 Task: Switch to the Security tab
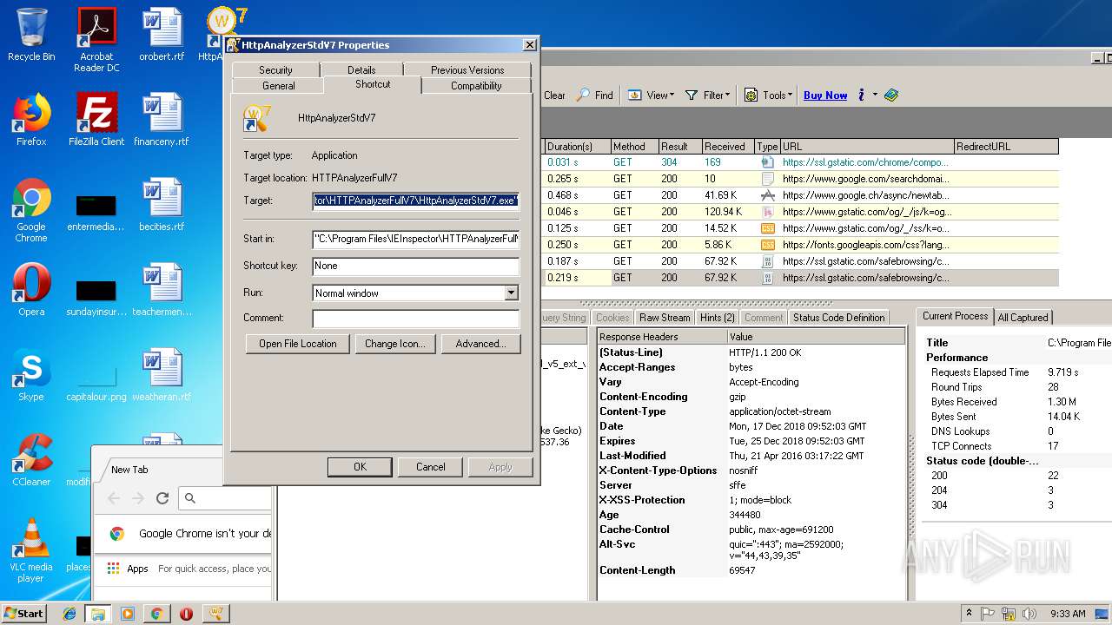(275, 69)
